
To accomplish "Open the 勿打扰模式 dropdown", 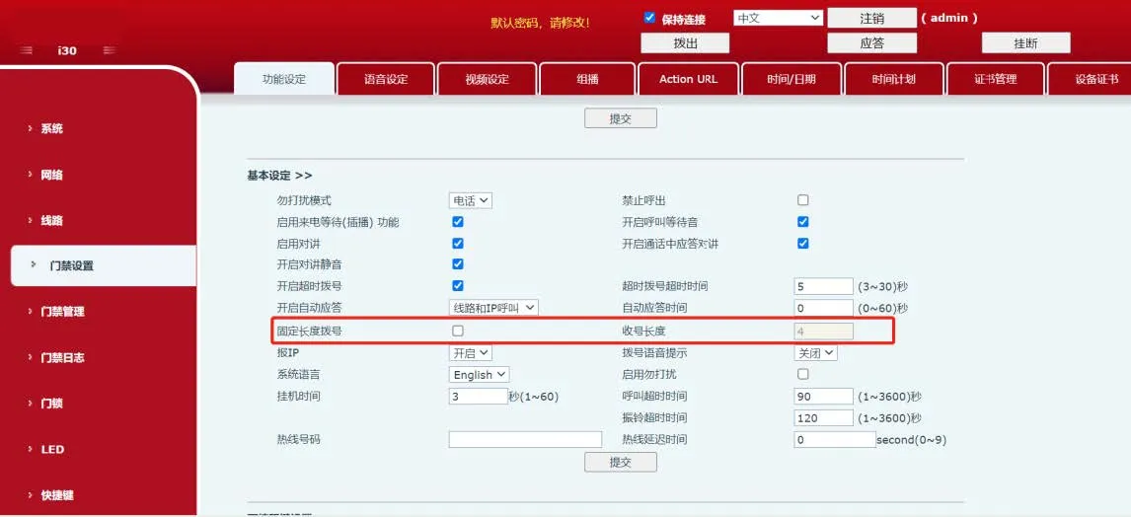I will pyautogui.click(x=471, y=200).
